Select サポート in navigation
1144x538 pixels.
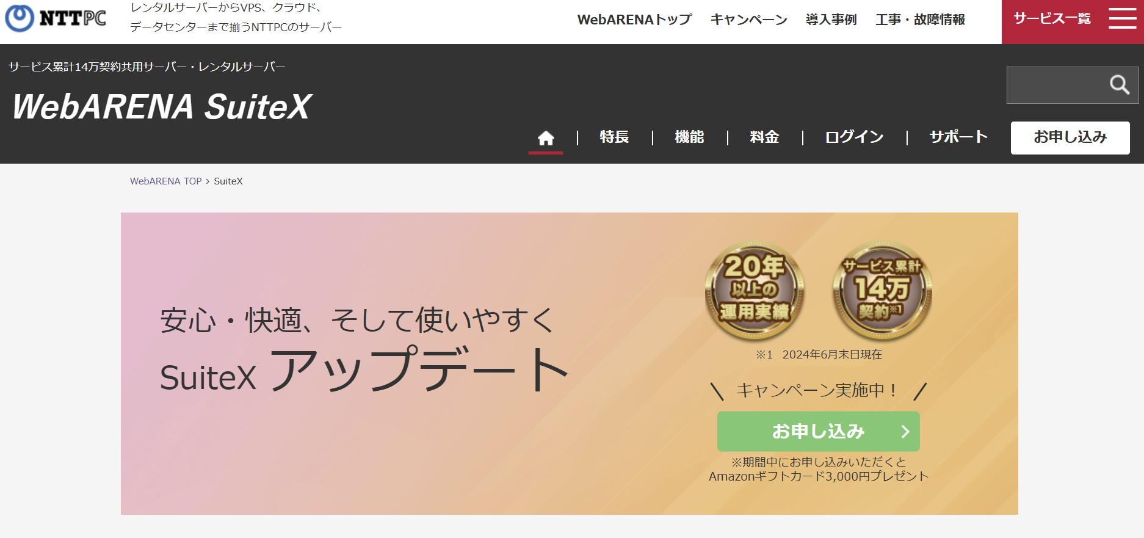tap(958, 137)
